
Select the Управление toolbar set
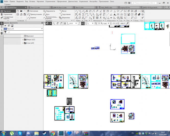8,14
